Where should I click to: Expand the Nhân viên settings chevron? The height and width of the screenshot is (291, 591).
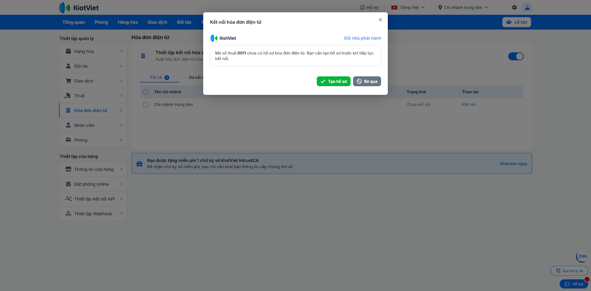(x=122, y=125)
